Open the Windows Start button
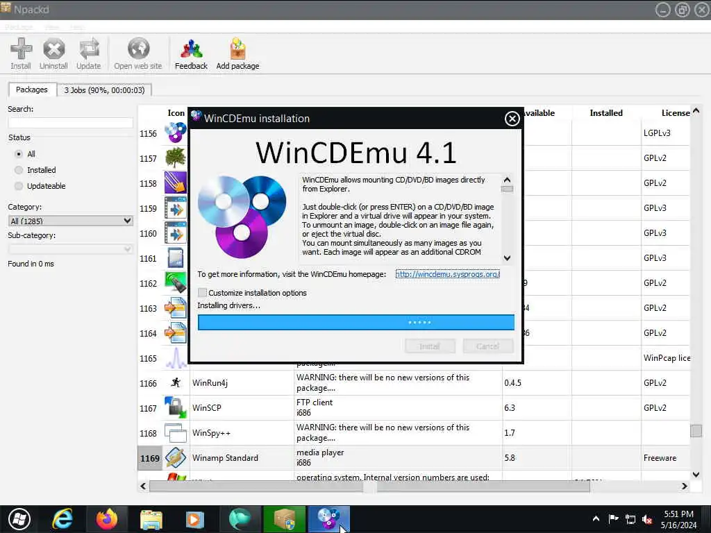This screenshot has width=711, height=533. click(x=19, y=519)
